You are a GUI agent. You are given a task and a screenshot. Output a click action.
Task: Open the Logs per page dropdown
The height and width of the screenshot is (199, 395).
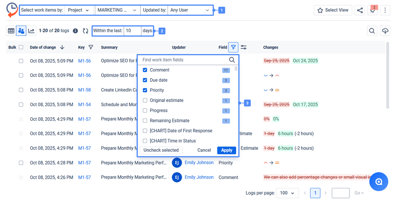click(x=287, y=193)
